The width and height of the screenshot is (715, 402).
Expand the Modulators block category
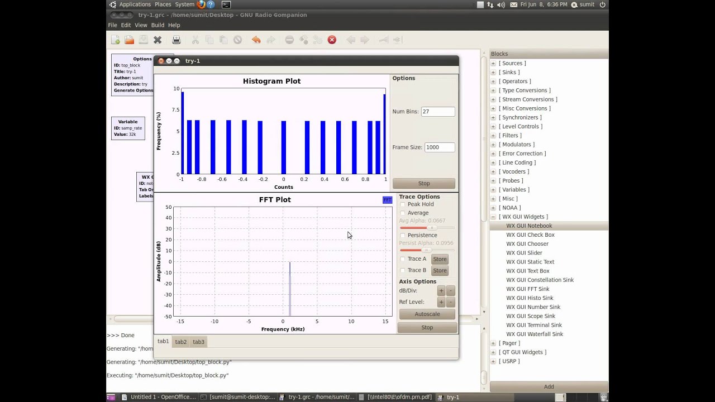point(493,145)
